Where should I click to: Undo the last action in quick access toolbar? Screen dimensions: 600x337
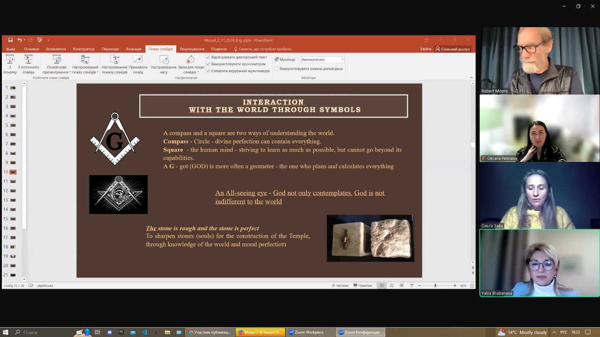(x=19, y=40)
